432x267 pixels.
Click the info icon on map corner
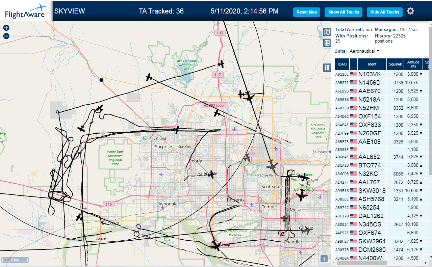point(324,259)
